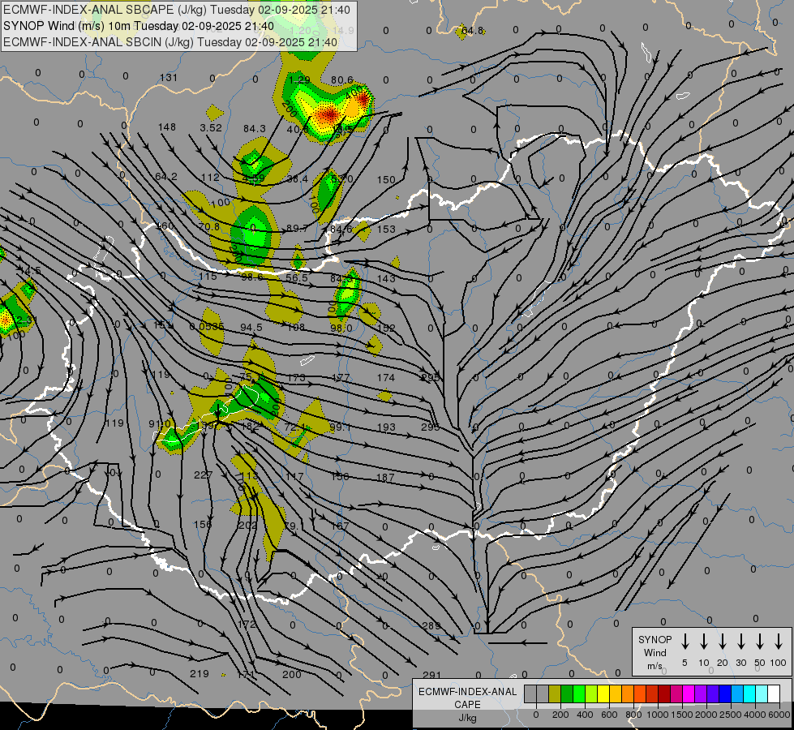Select the dark red CAPE legend swatch
This screenshot has height=730, width=794.
(665, 693)
